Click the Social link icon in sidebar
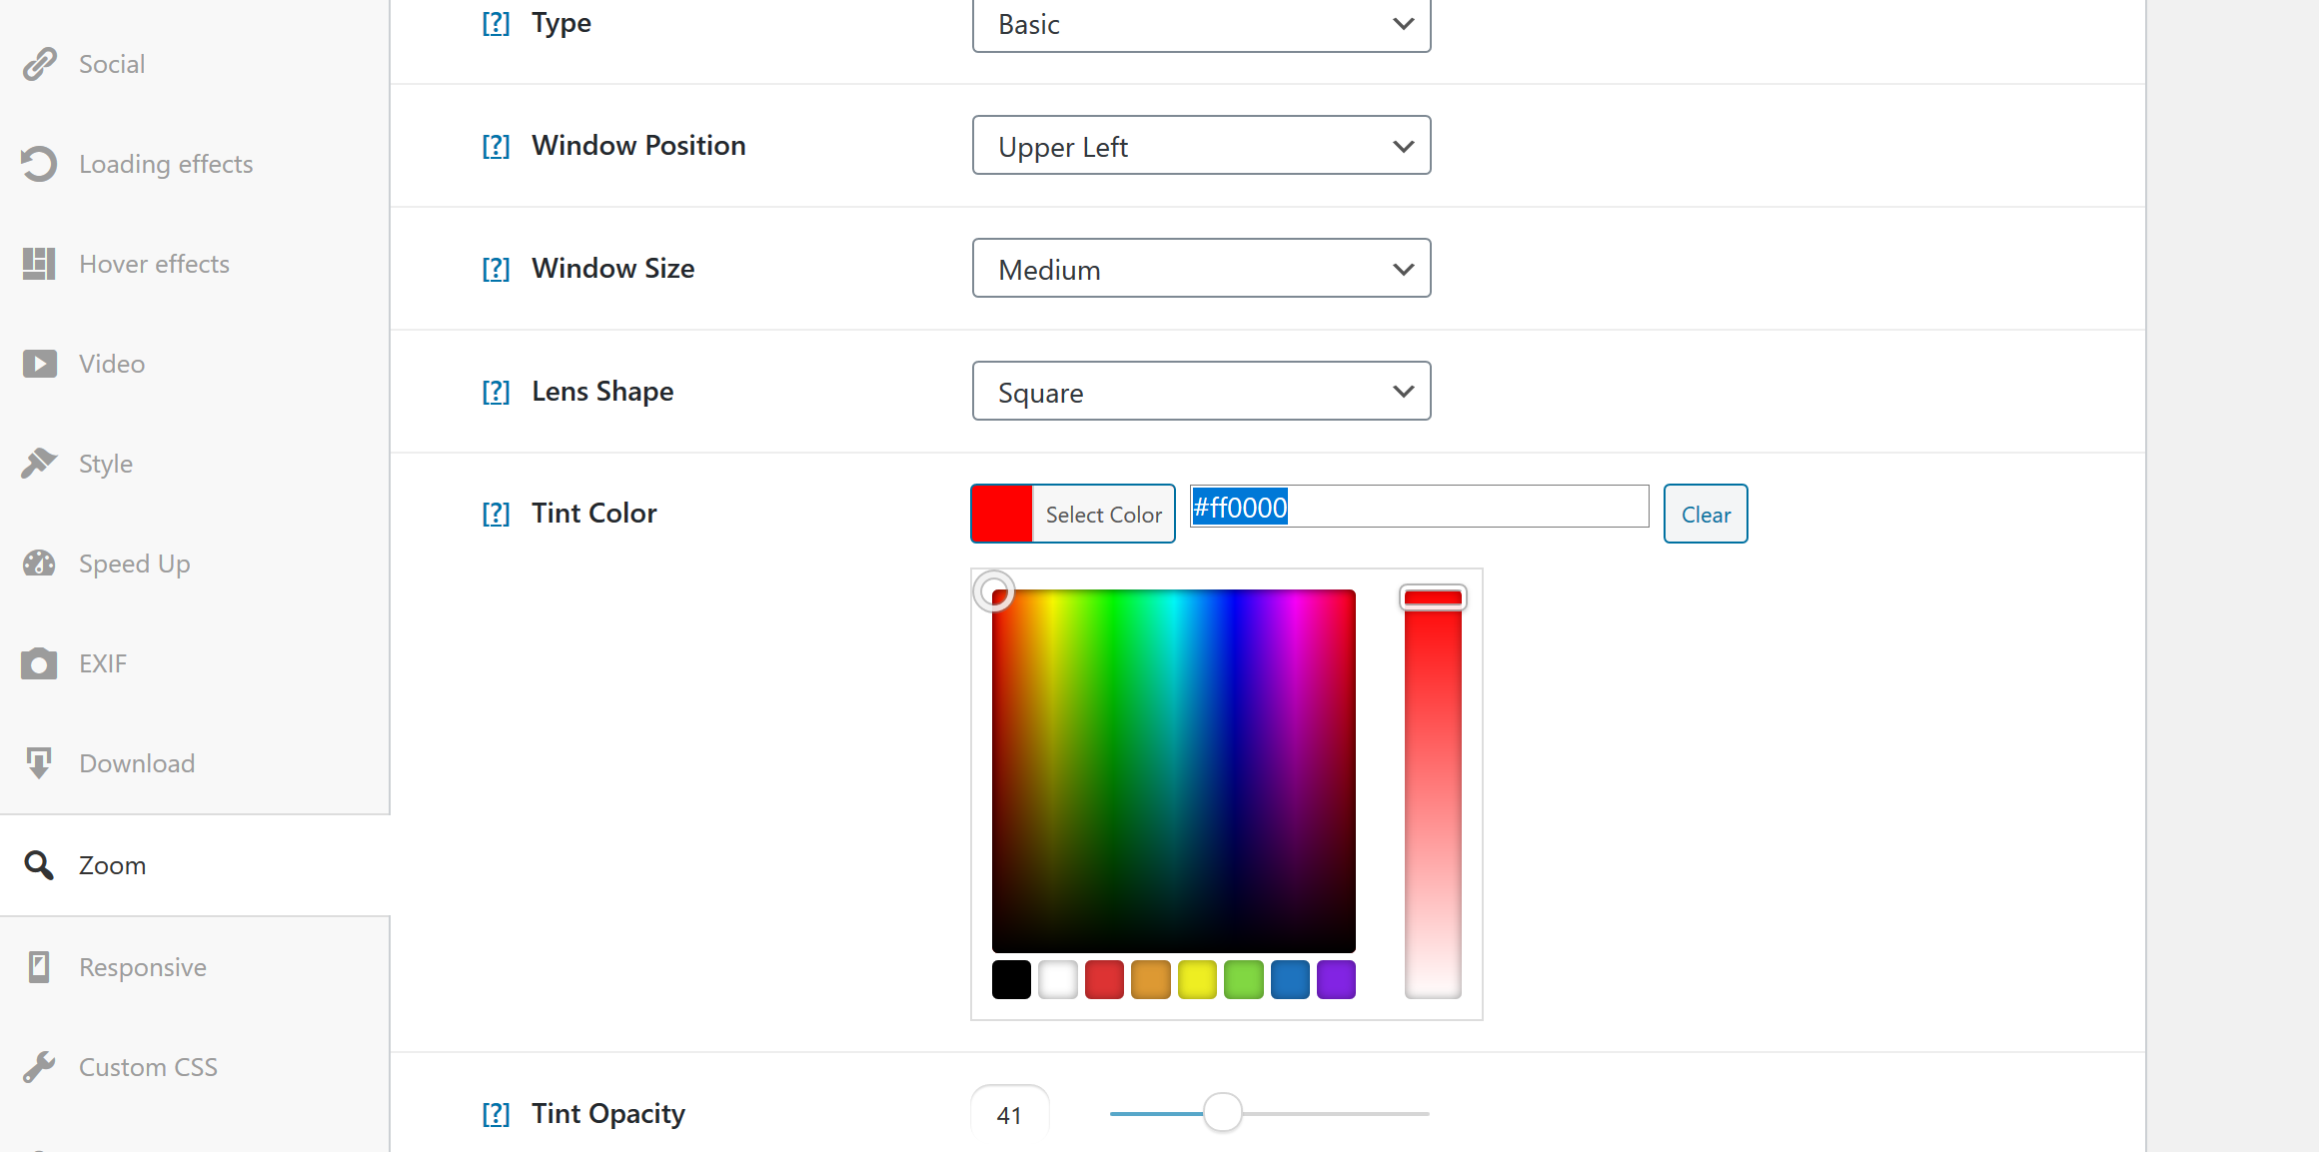 click(x=39, y=64)
